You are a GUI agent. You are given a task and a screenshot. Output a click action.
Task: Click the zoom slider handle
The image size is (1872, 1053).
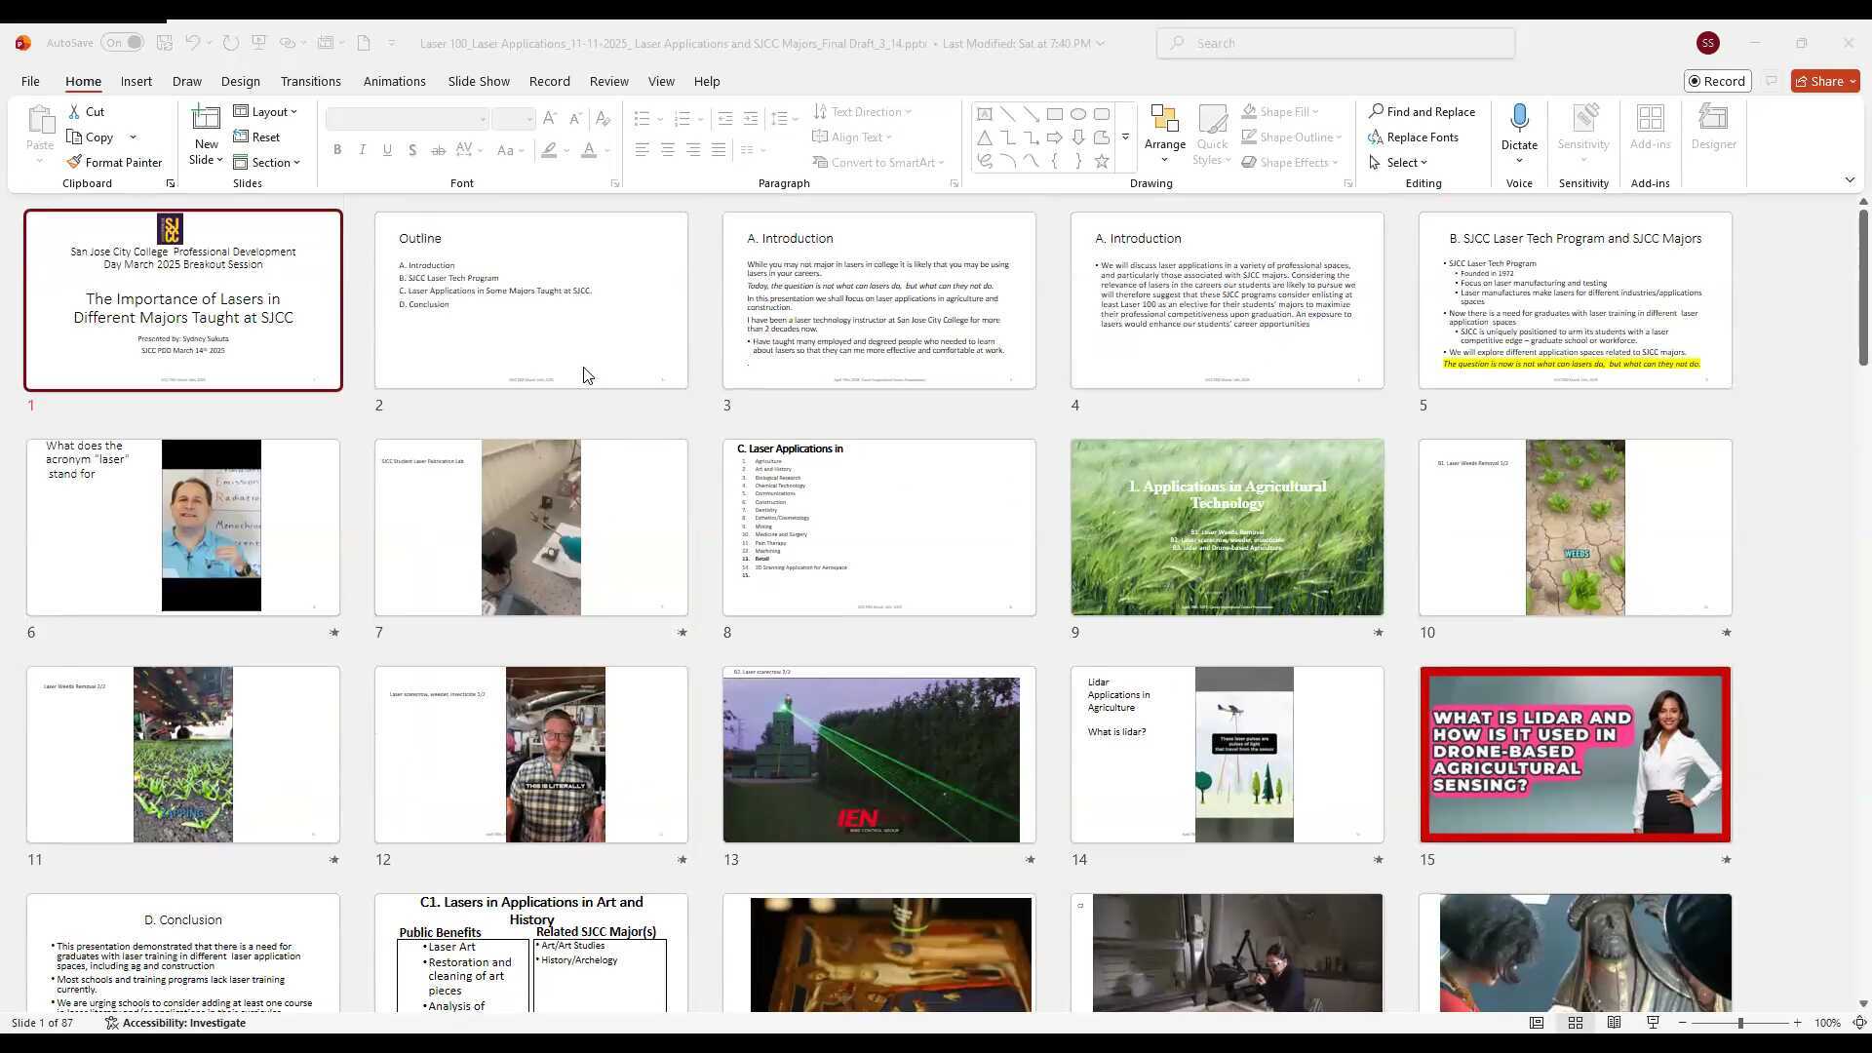point(1739,1023)
